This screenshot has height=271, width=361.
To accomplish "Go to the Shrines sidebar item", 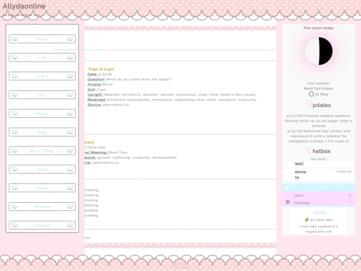I will [42, 207].
